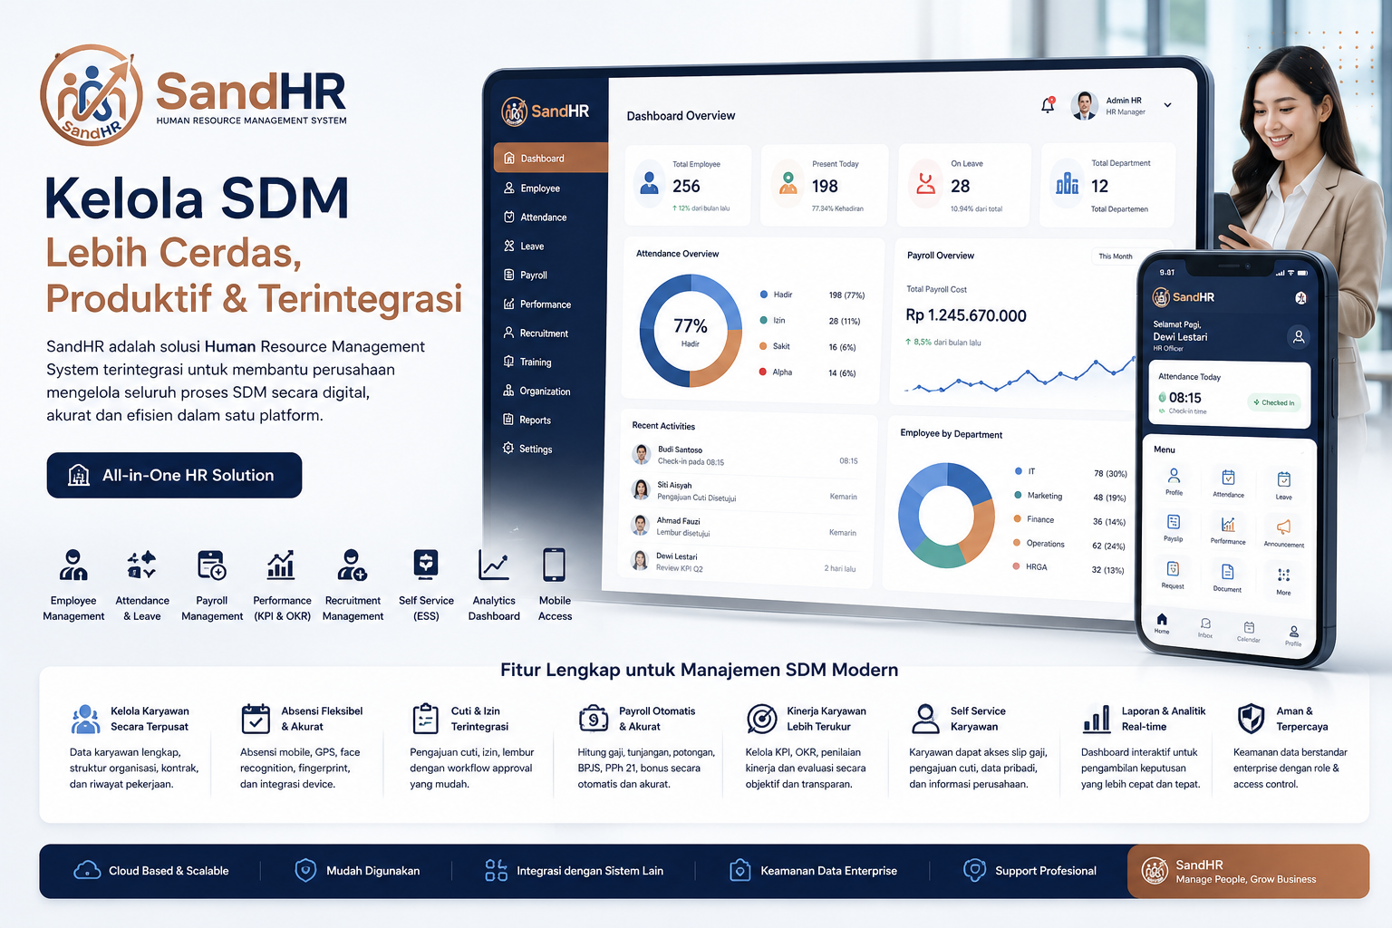
Task: Click the Admin HR avatar photo
Action: [x=1084, y=105]
